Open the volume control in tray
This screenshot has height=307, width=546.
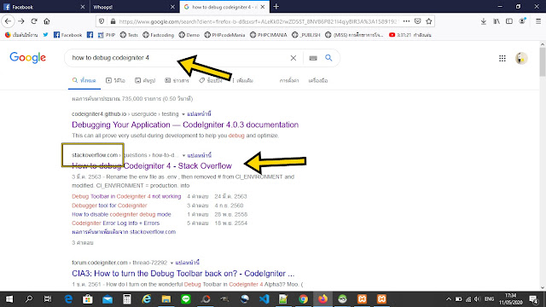(478, 299)
